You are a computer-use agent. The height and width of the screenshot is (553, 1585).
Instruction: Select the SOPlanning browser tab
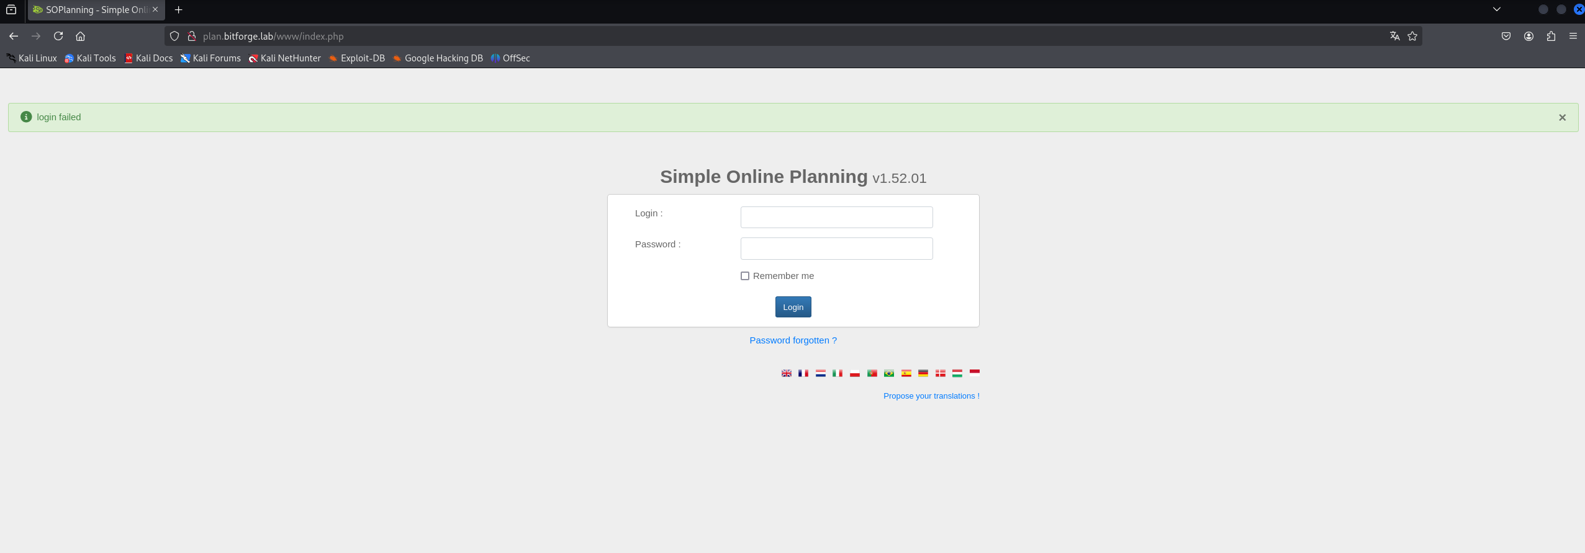(96, 10)
